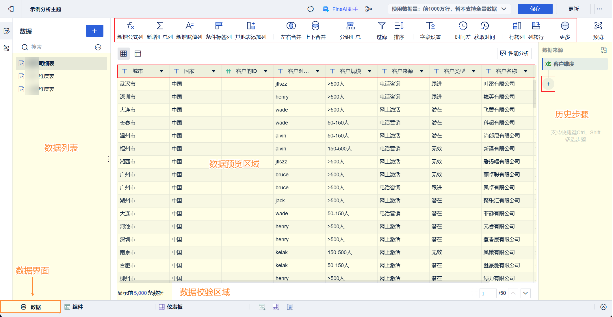Select the 左右合并 merge tool

tap(291, 26)
